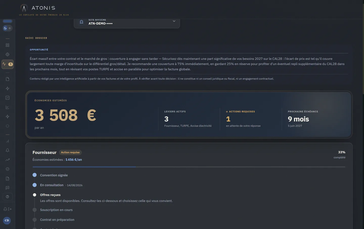Click the Convention signée step
This screenshot has height=229, width=364.
coord(54,175)
